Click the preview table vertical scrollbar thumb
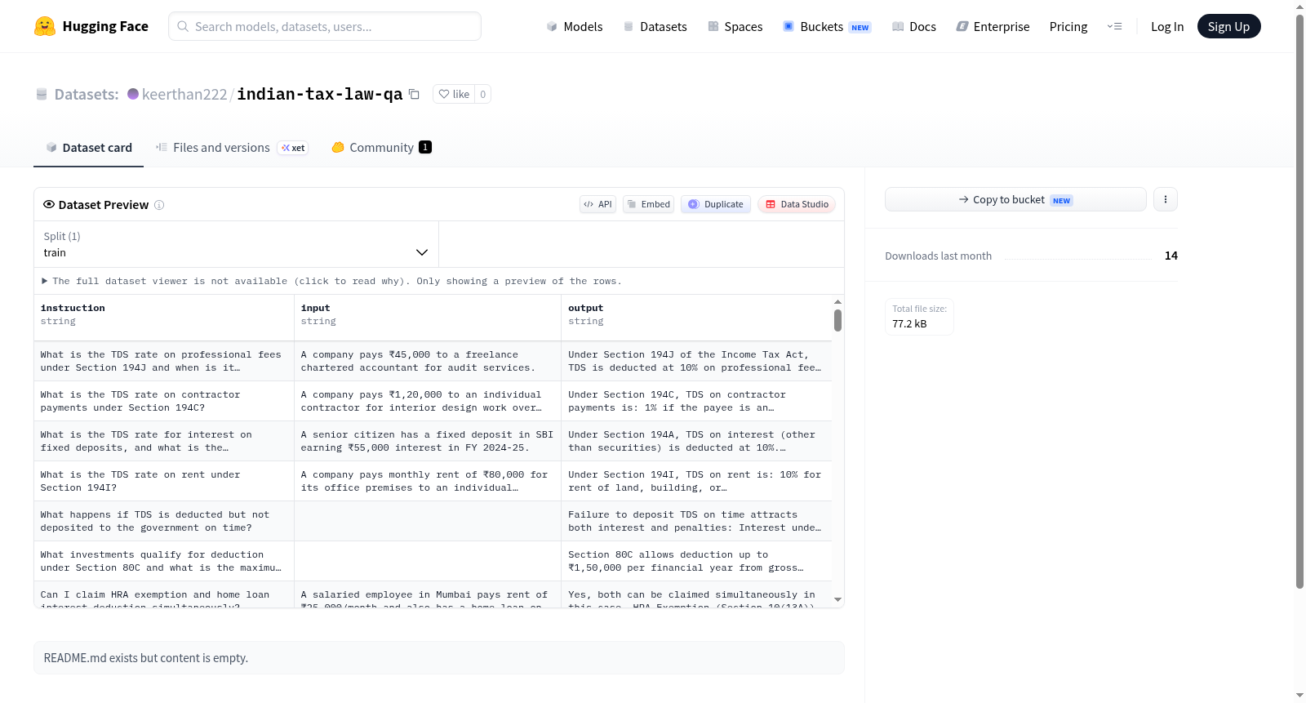The image size is (1306, 703). (x=837, y=320)
